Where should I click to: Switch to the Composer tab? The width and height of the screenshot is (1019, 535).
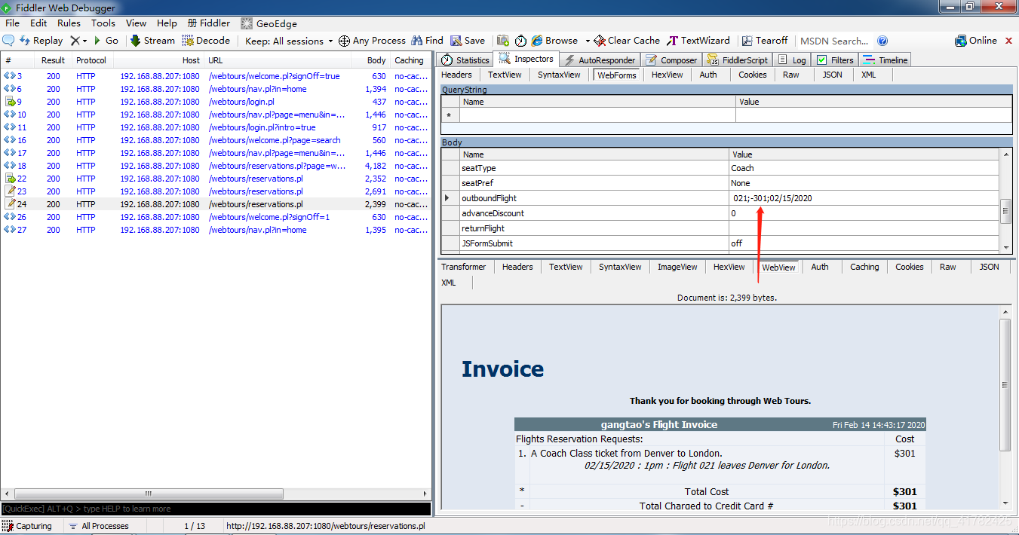tap(671, 60)
